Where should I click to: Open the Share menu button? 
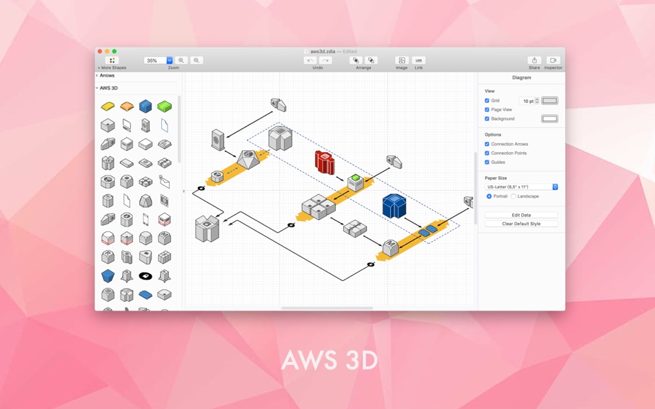tap(534, 61)
